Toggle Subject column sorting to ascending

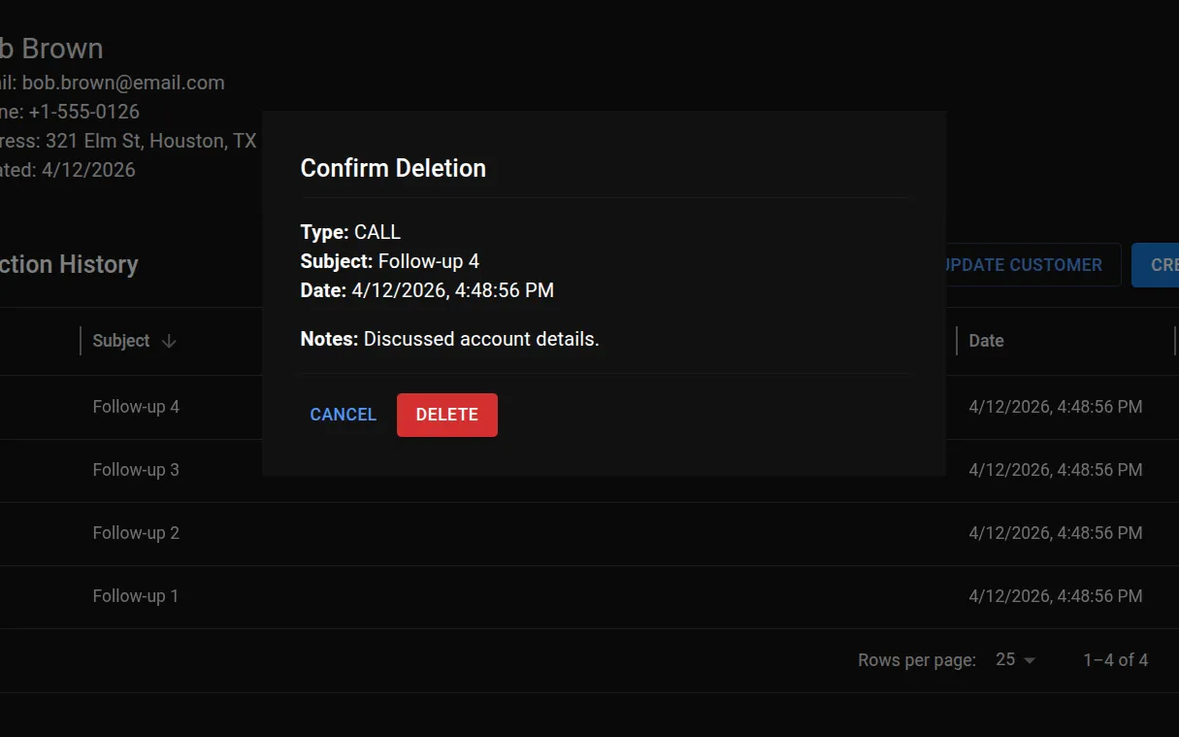(x=169, y=341)
